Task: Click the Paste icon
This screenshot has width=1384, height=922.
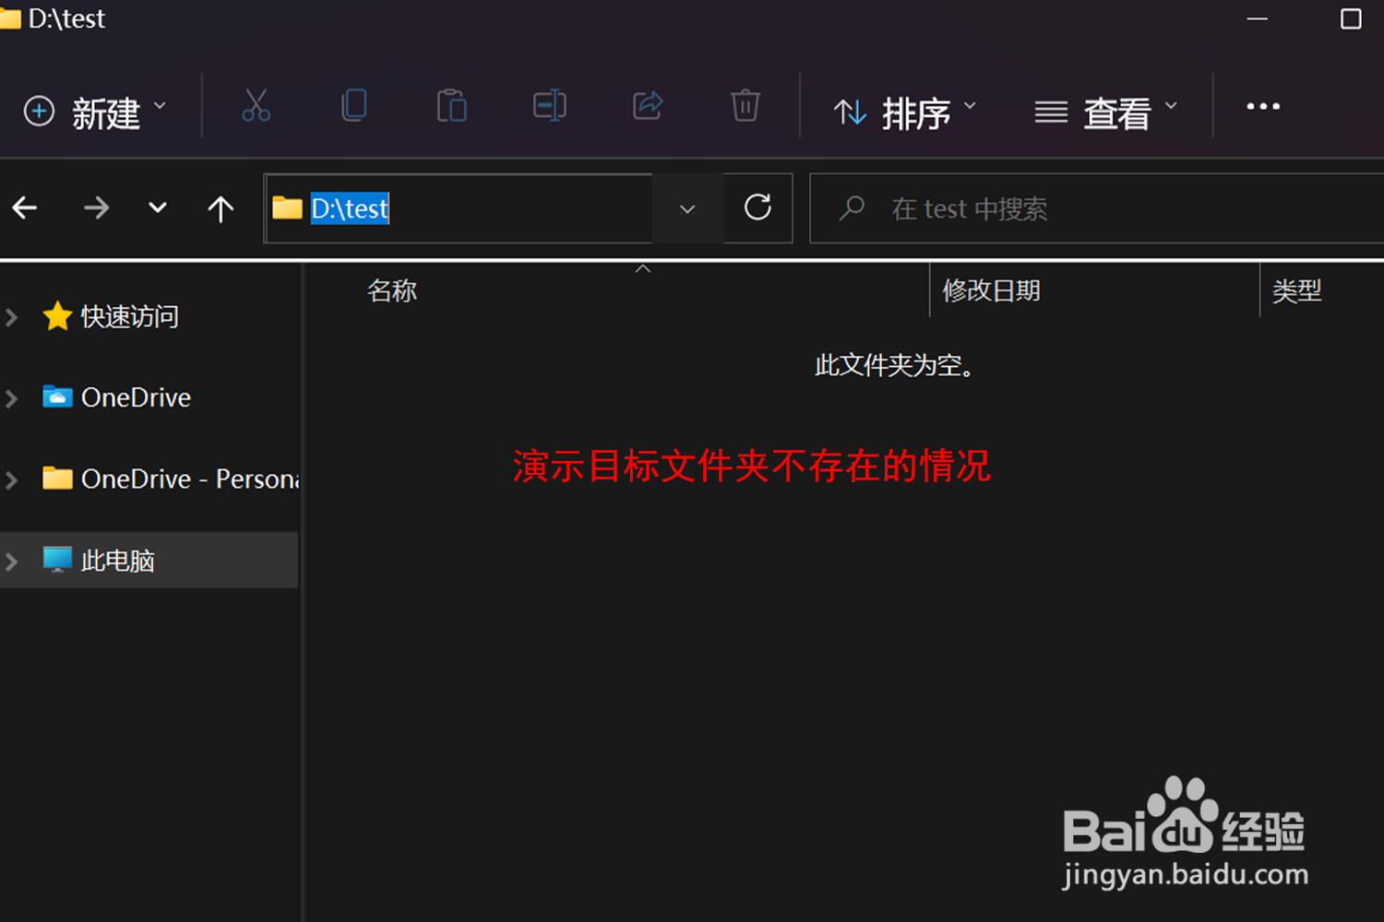Action: [x=451, y=106]
